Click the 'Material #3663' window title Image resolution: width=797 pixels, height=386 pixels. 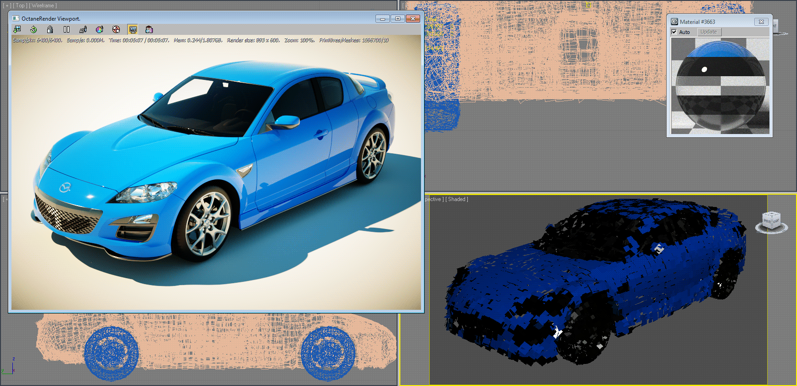point(697,22)
